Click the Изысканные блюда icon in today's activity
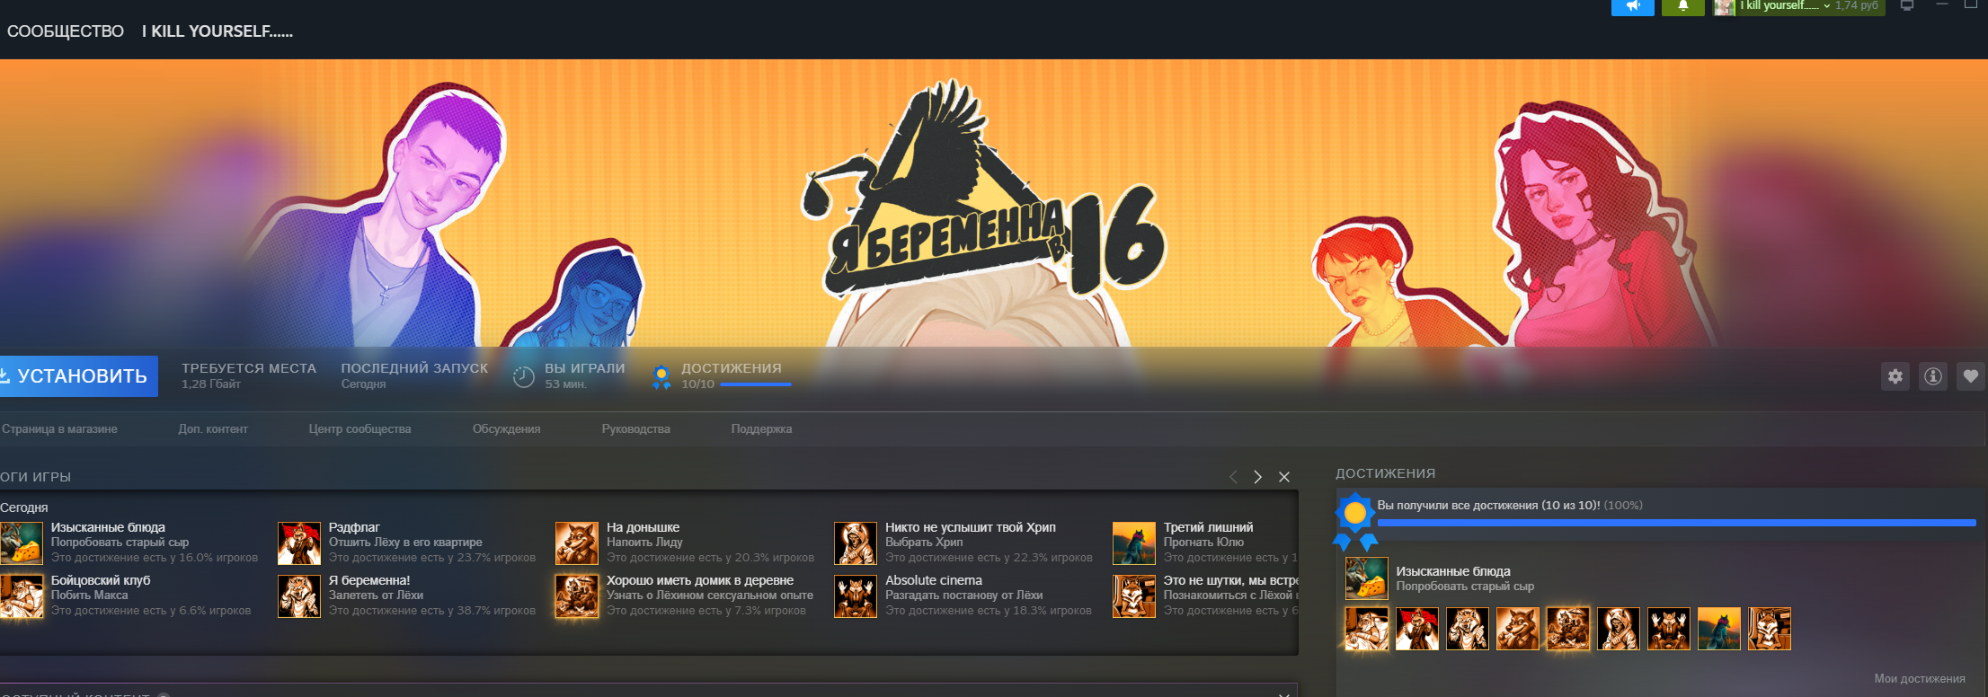Image resolution: width=1988 pixels, height=697 pixels. (22, 543)
